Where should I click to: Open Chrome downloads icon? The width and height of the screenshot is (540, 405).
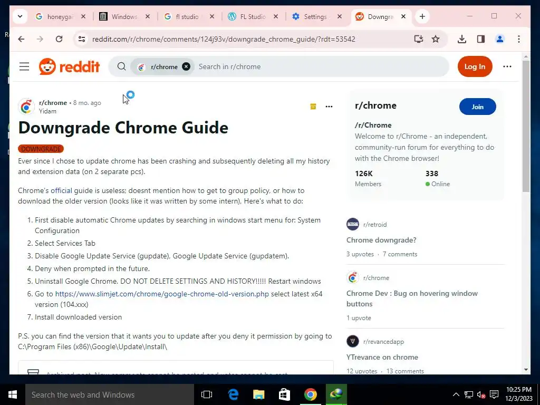coord(462,39)
